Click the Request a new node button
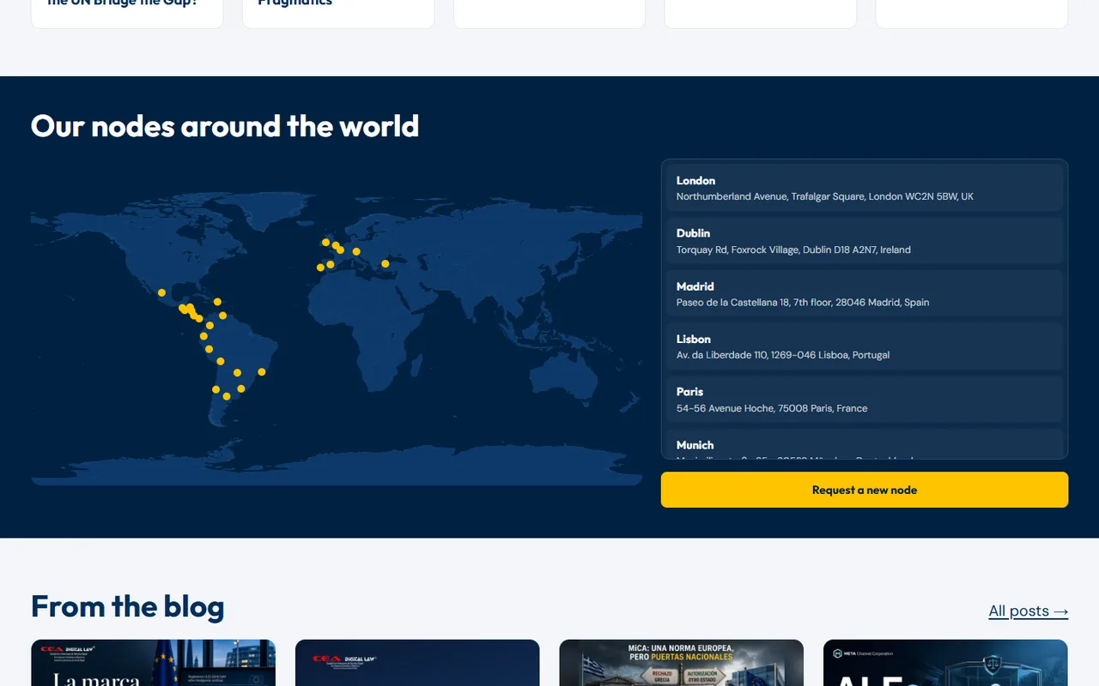Screen dimensions: 1099x686 865,490
